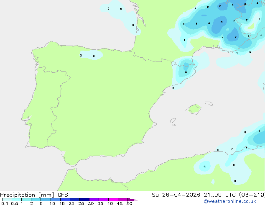The height and width of the screenshot is (205, 265).
Task: Click the 30–35 mm legend swatch
Action: (x=94, y=200)
